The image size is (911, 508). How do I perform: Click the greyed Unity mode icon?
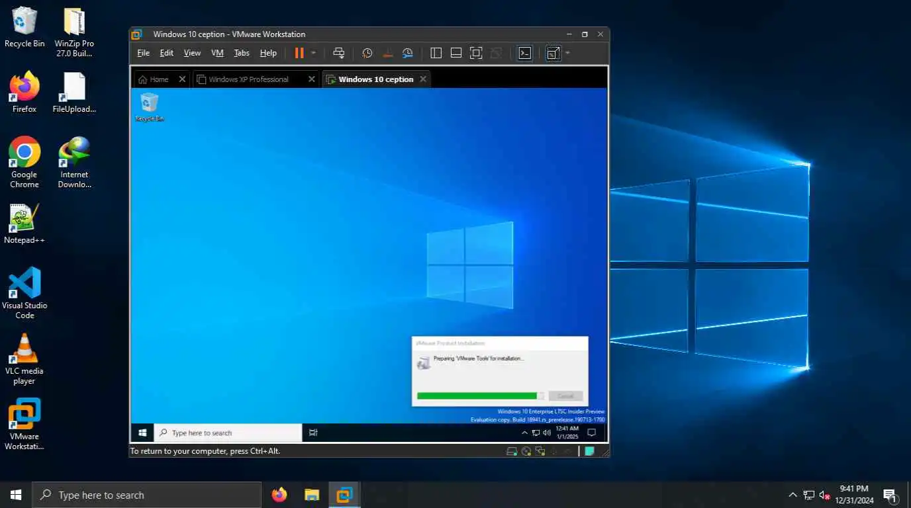click(497, 53)
